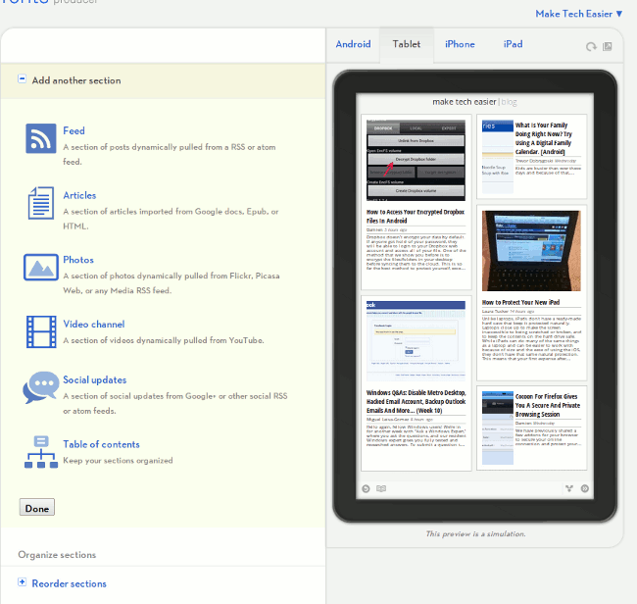
Task: Click the refresh preview icon
Action: [591, 47]
